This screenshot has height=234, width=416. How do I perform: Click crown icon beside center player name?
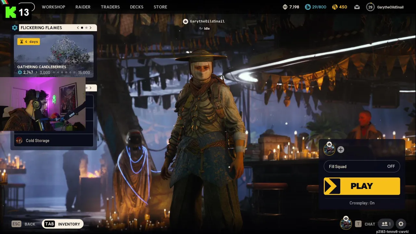pyautogui.click(x=186, y=21)
